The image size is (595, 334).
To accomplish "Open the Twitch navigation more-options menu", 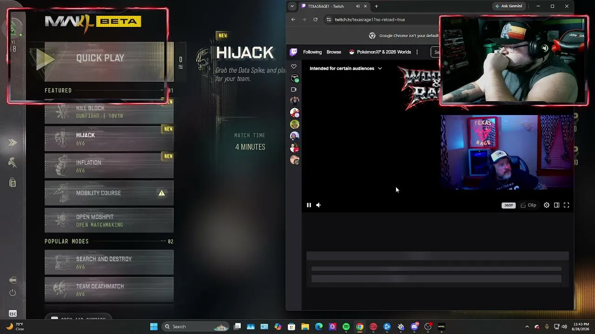I will (x=417, y=52).
